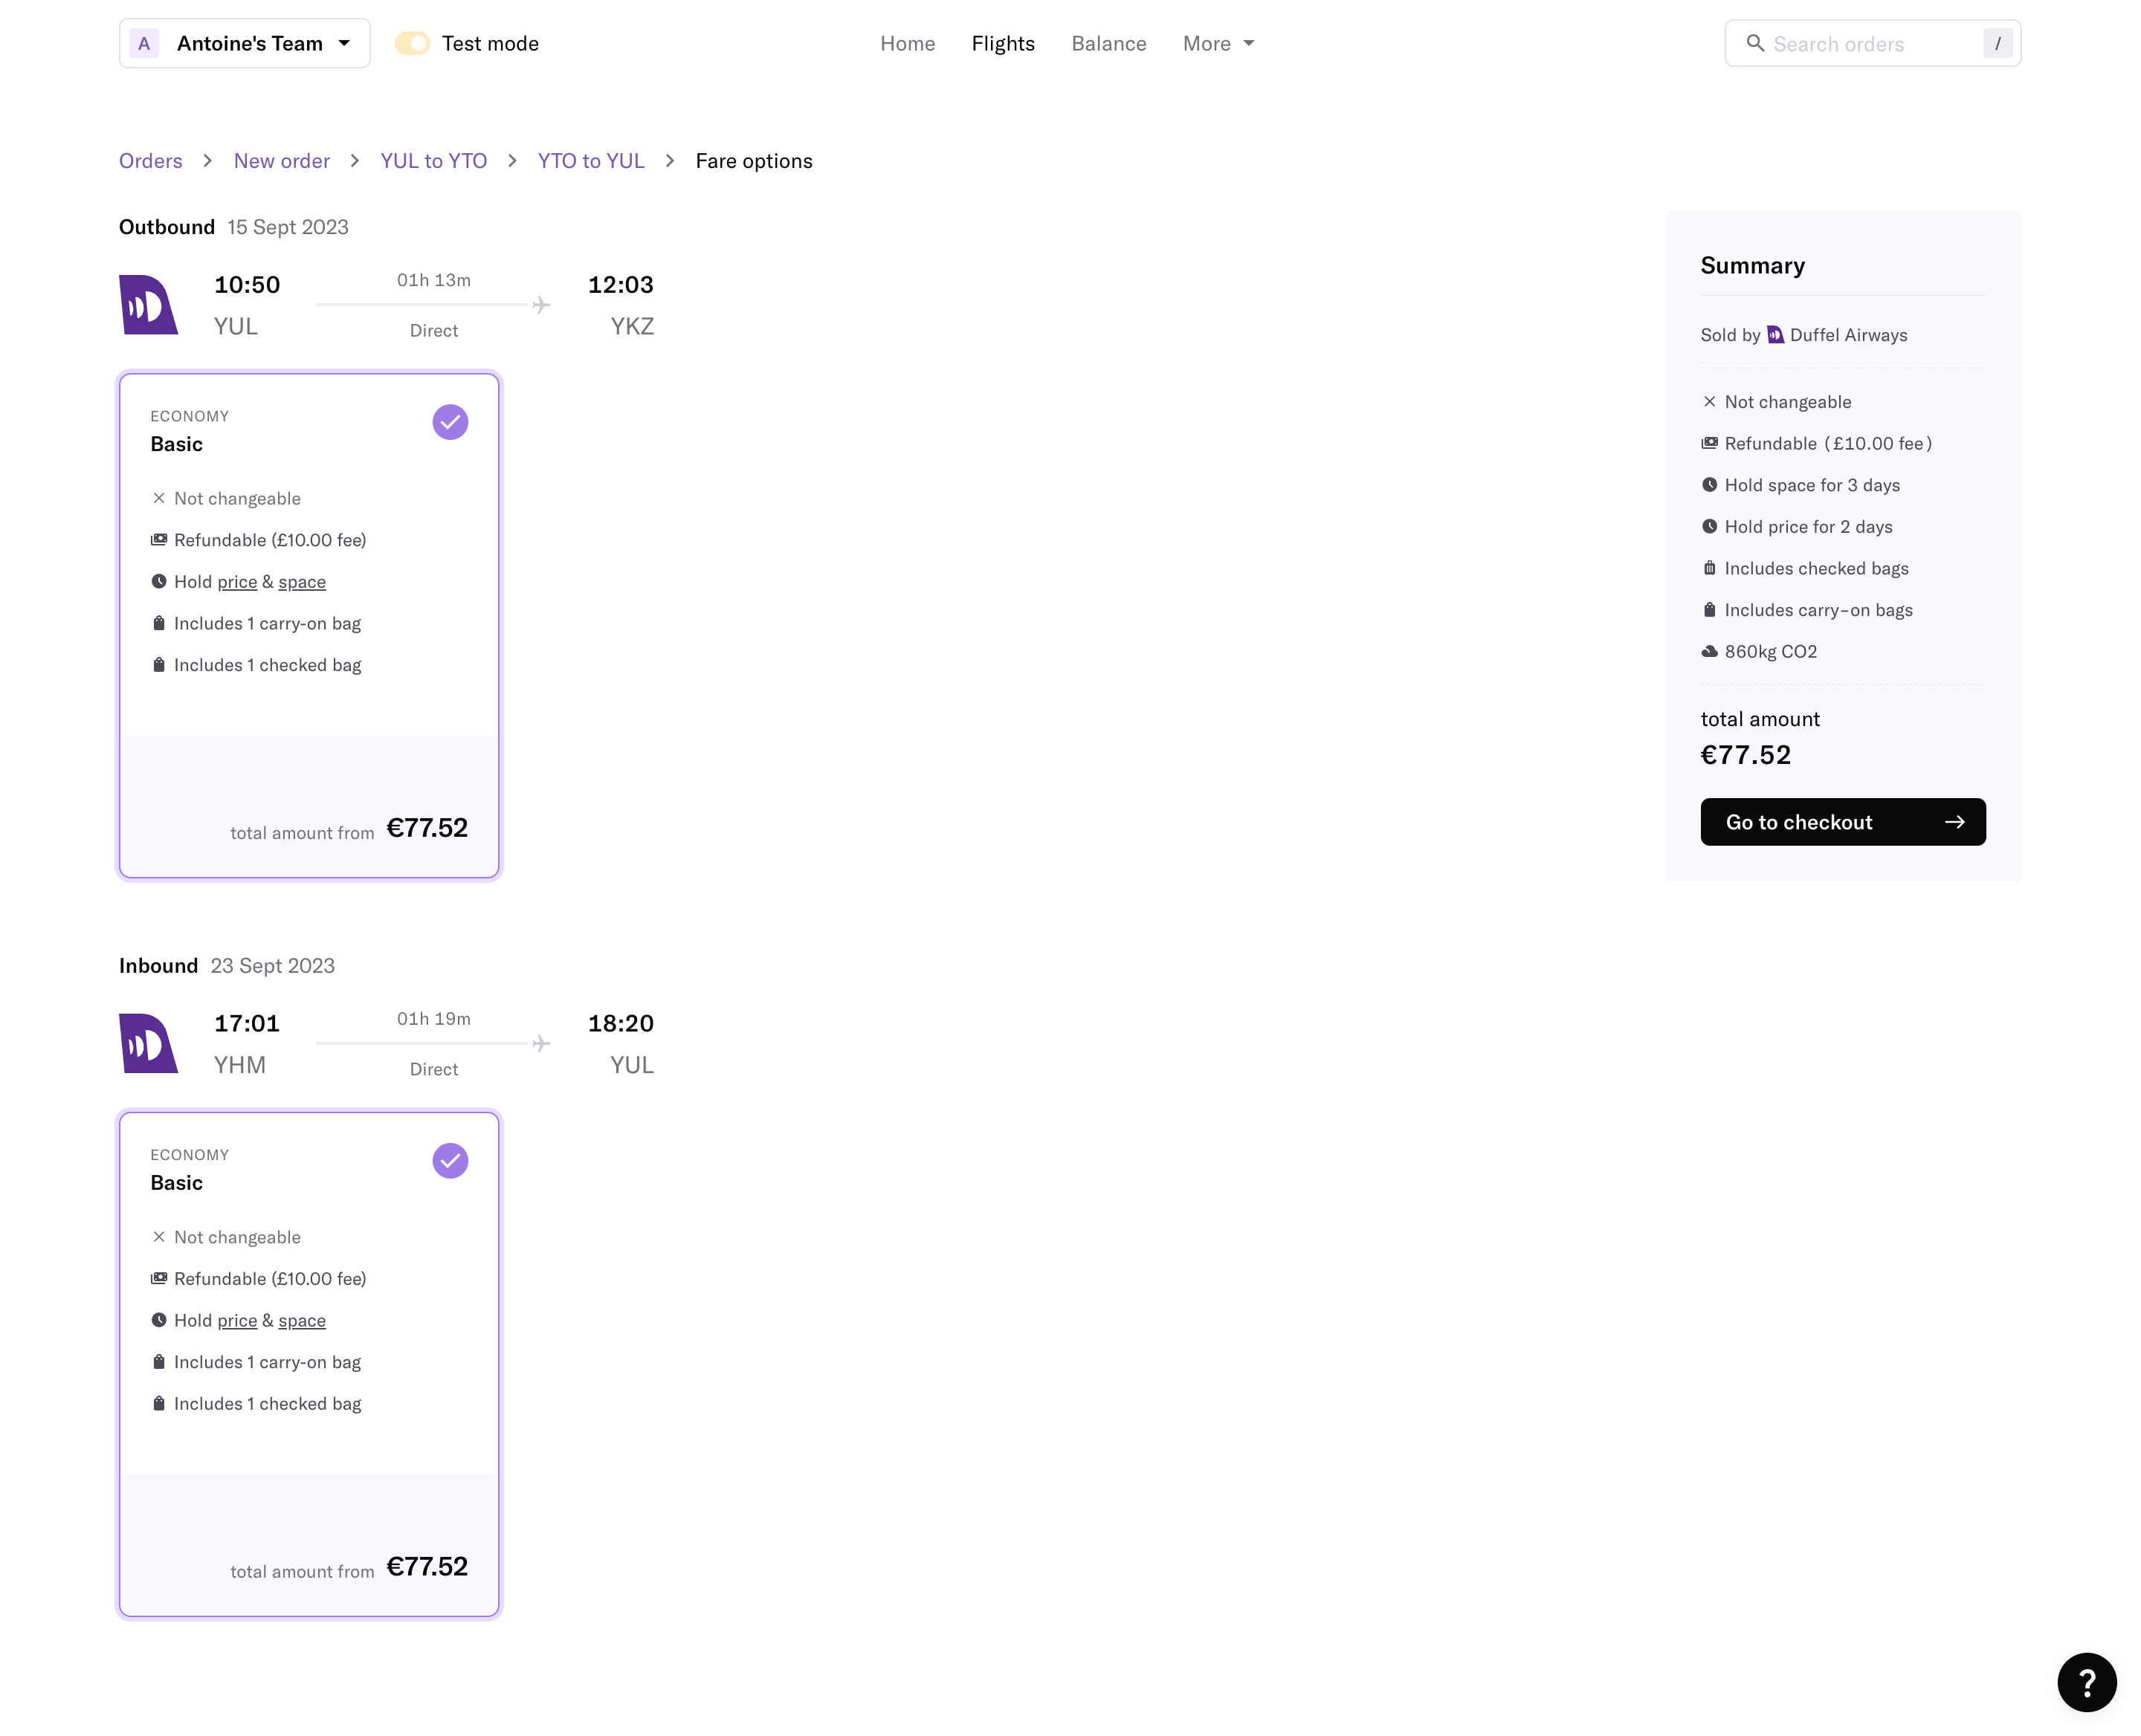Click the refundable money icon in Summary
The image size is (2141, 1736).
point(1710,443)
